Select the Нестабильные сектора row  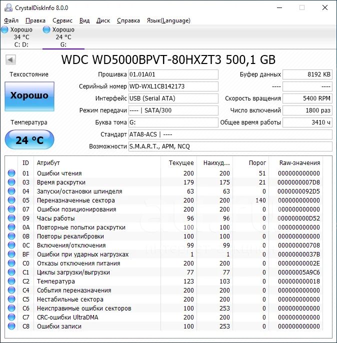click(164, 299)
